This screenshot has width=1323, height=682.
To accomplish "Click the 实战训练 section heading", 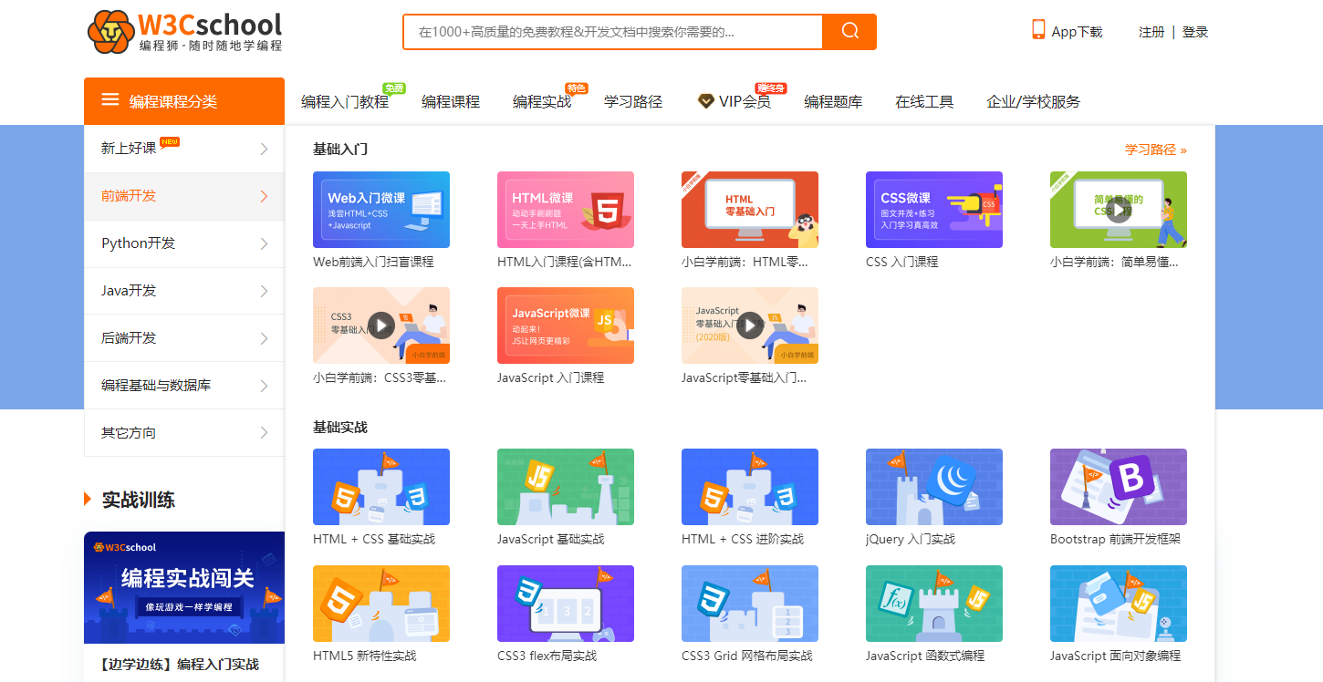I will pyautogui.click(x=139, y=500).
